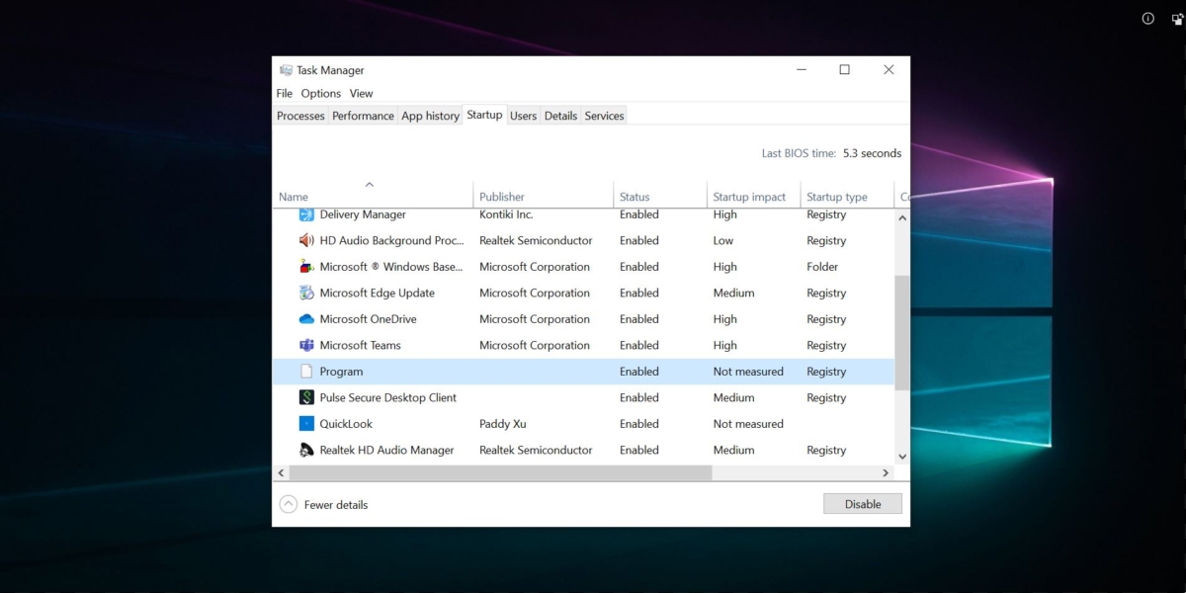Disable the selected Program startup entry
The width and height of the screenshot is (1186, 593).
point(862,503)
